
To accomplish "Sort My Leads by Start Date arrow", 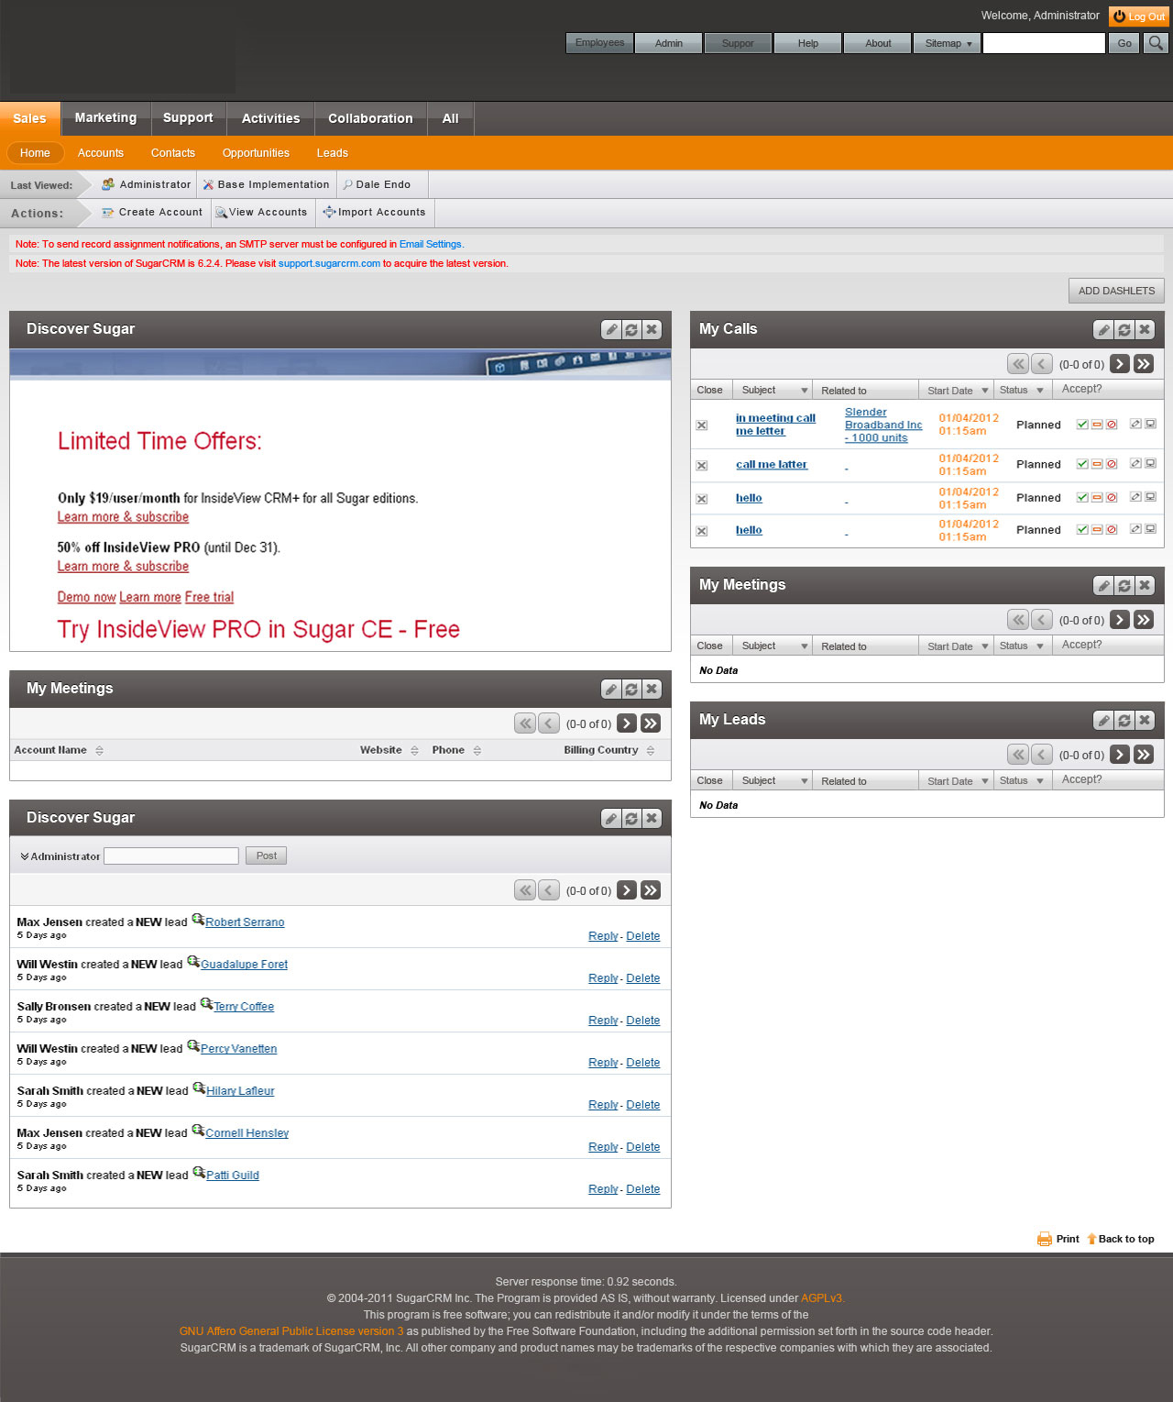I will 985,781.
